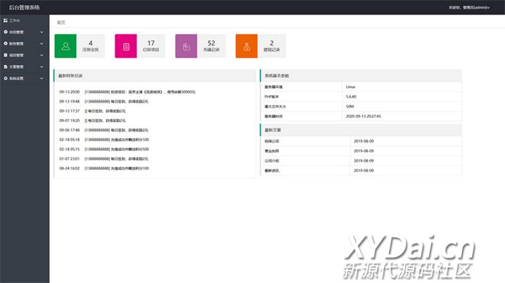Open the 最新资讯 article row
This screenshot has width=505, height=283.
(x=361, y=171)
